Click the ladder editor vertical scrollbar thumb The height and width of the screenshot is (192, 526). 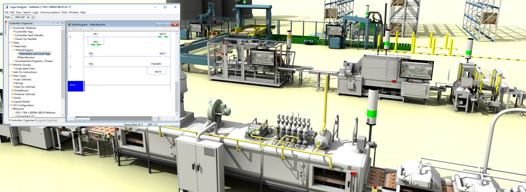pyautogui.click(x=177, y=97)
